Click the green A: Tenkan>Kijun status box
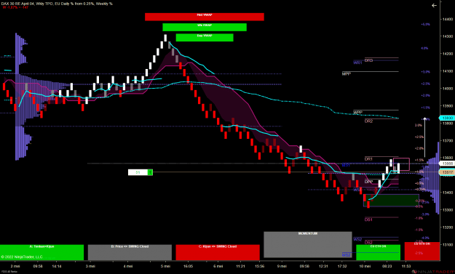The image size is (455, 274). click(41, 252)
